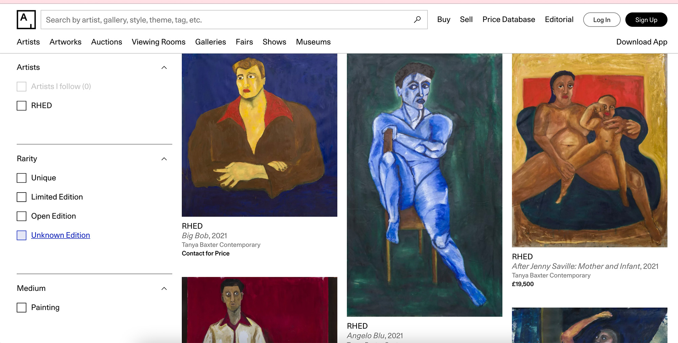Open the Price Database link
The width and height of the screenshot is (678, 343).
[509, 20]
